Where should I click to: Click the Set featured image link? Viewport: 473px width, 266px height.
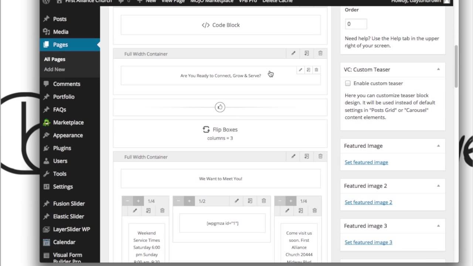pos(366,162)
